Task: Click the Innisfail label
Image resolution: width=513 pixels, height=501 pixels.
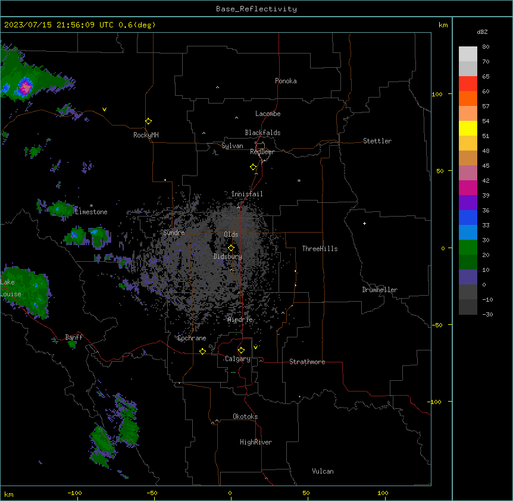Action: pyautogui.click(x=247, y=194)
